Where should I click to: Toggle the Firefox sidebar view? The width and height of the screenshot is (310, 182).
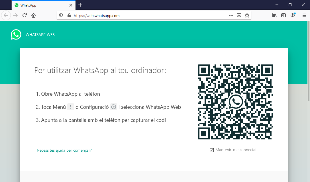pyautogui.click(x=284, y=15)
